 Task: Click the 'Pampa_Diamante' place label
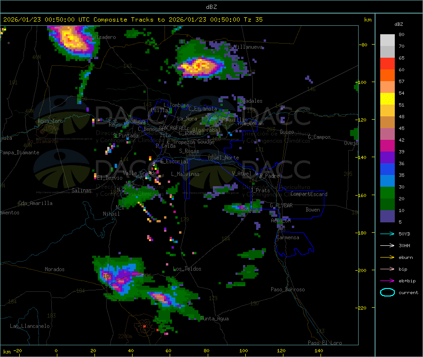point(20,152)
